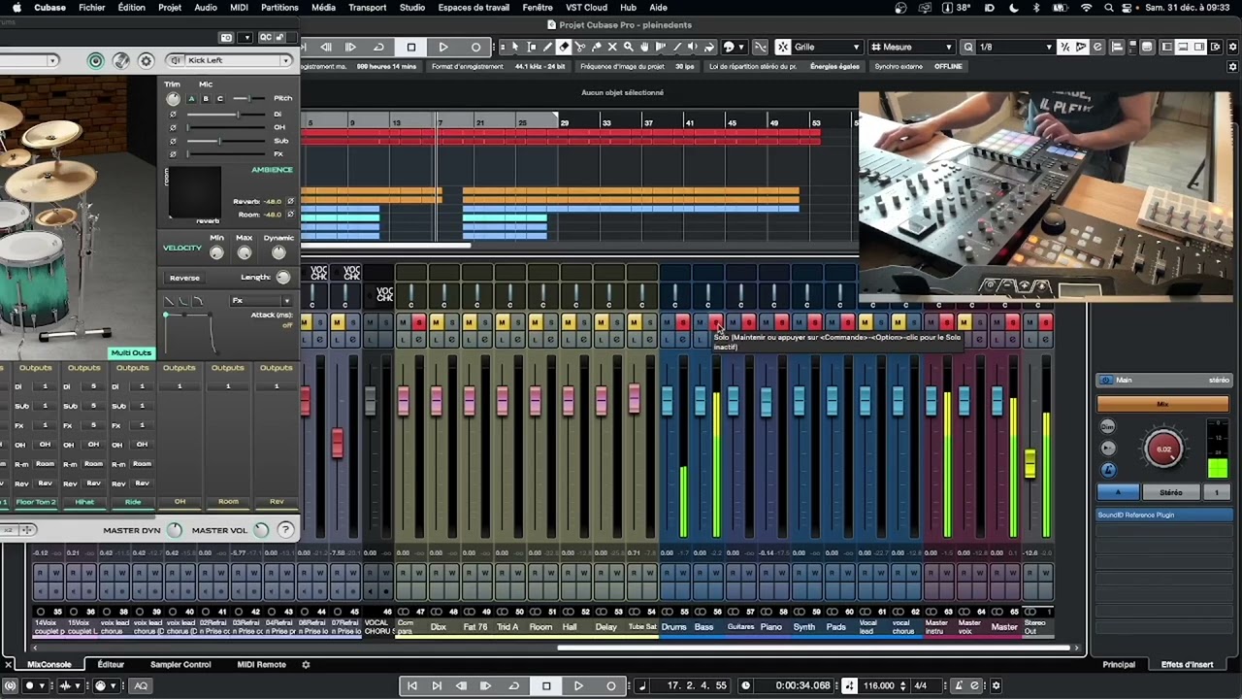Open drum plugin settings gear
This screenshot has height=699, width=1242.
(147, 60)
